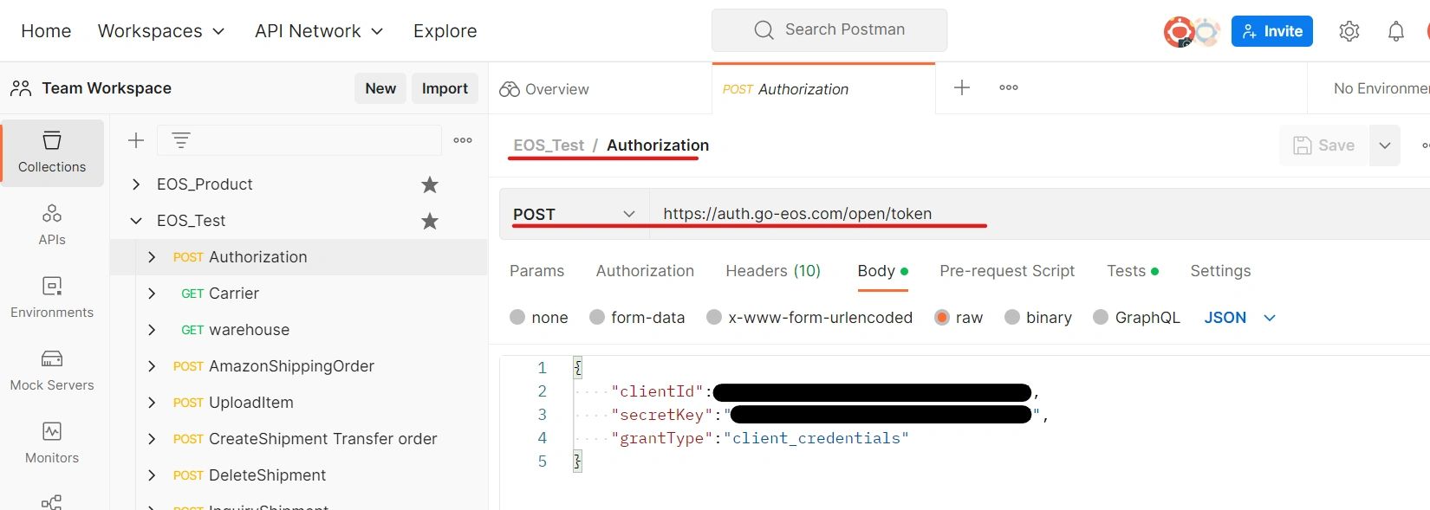Open the Flows icon below Monitors
The width and height of the screenshot is (1430, 510).
pyautogui.click(x=52, y=501)
